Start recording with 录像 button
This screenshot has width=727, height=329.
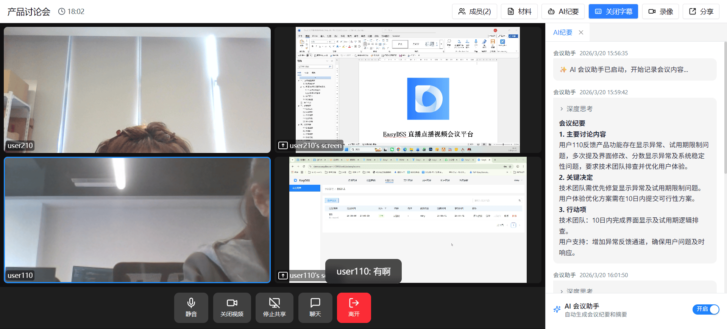660,11
